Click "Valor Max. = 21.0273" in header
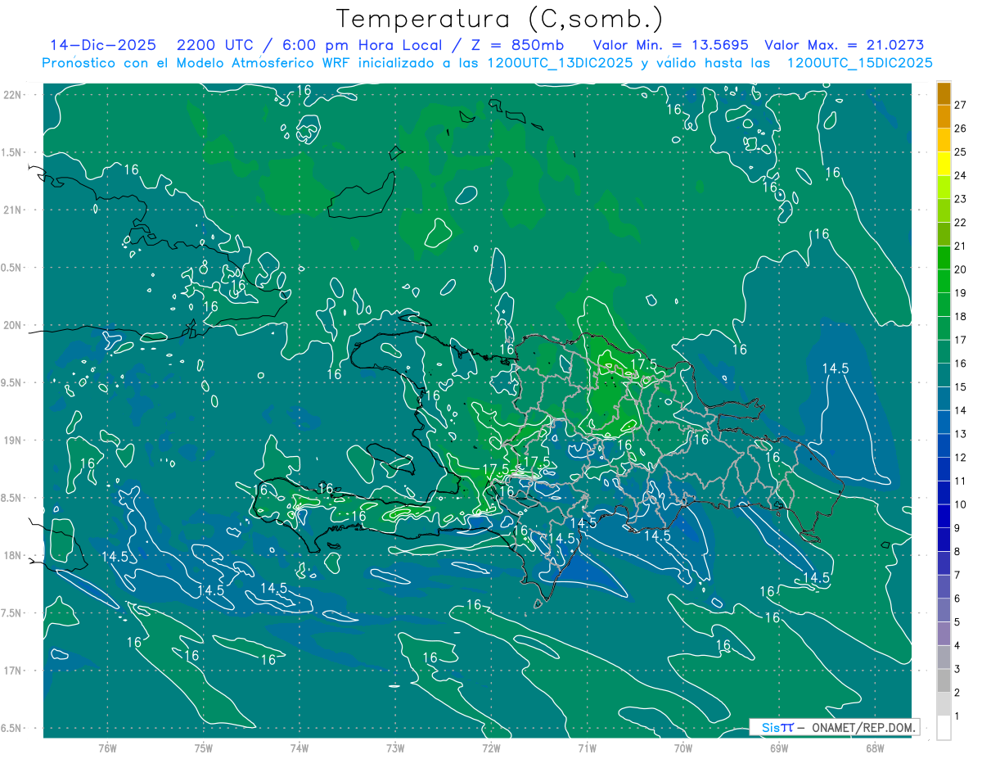The width and height of the screenshot is (982, 759). pyautogui.click(x=844, y=45)
